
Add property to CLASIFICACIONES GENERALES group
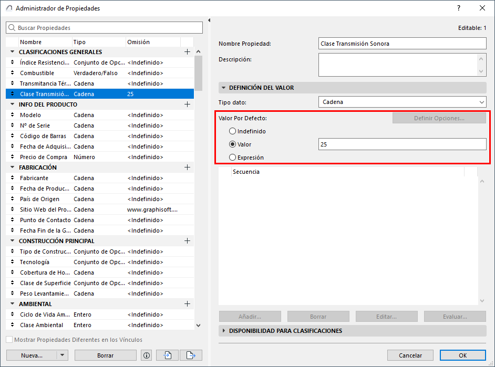(187, 51)
